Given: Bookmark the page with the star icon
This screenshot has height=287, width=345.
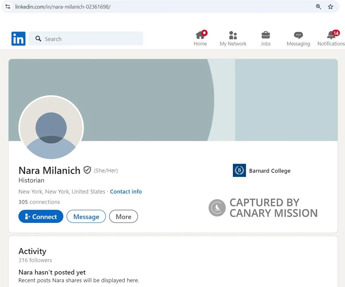Looking at the screenshot, I should point(331,7).
